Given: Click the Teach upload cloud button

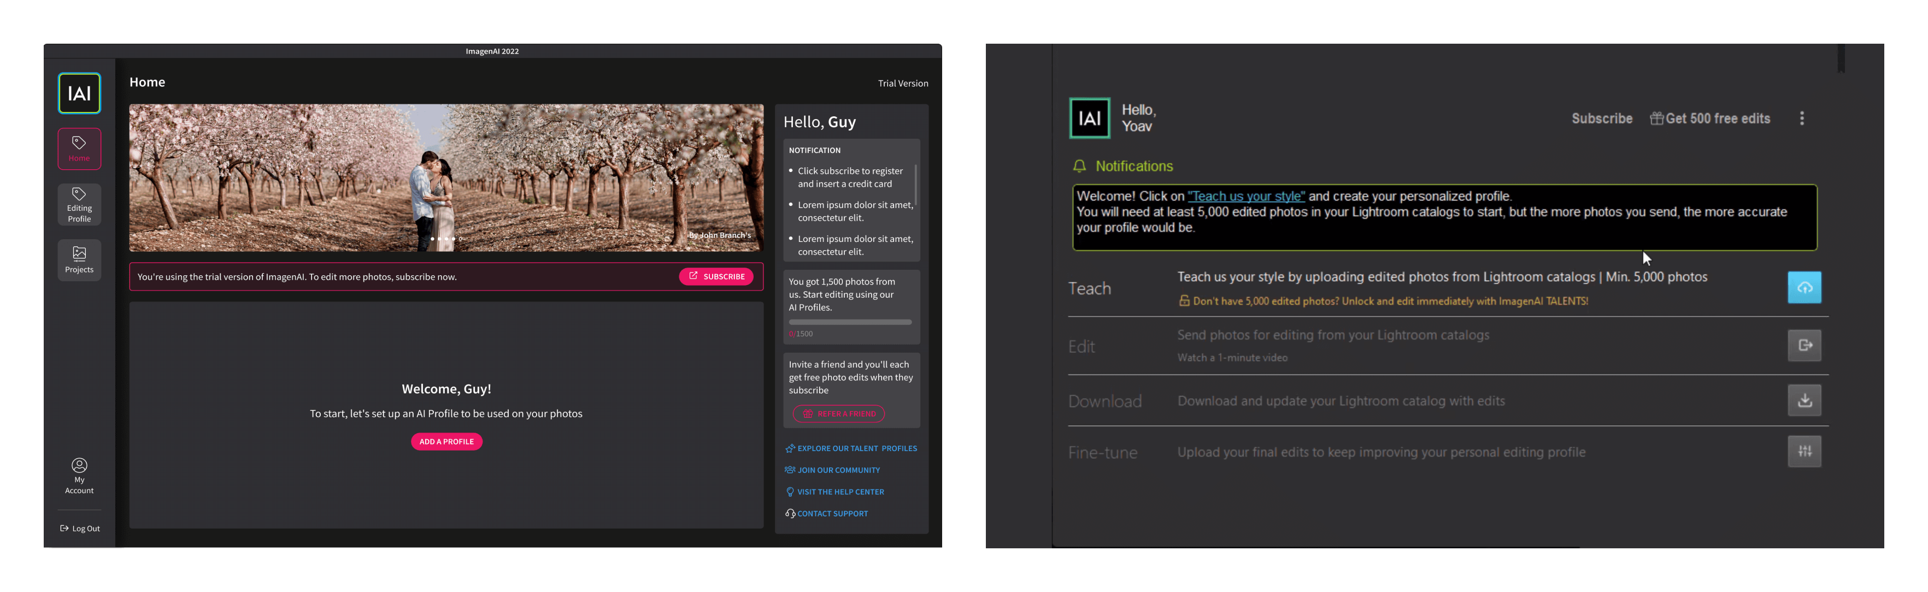Looking at the screenshot, I should [1804, 287].
